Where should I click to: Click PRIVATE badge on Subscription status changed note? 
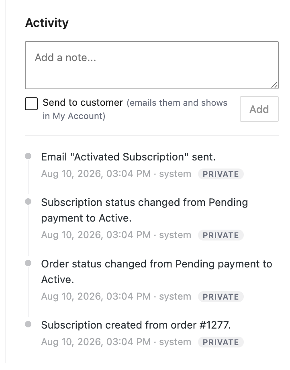tap(221, 235)
